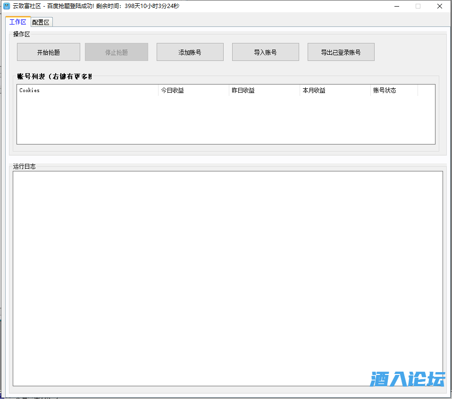Click the 本月收益 column header
Viewport: 452px width, 399px height.
coord(335,90)
